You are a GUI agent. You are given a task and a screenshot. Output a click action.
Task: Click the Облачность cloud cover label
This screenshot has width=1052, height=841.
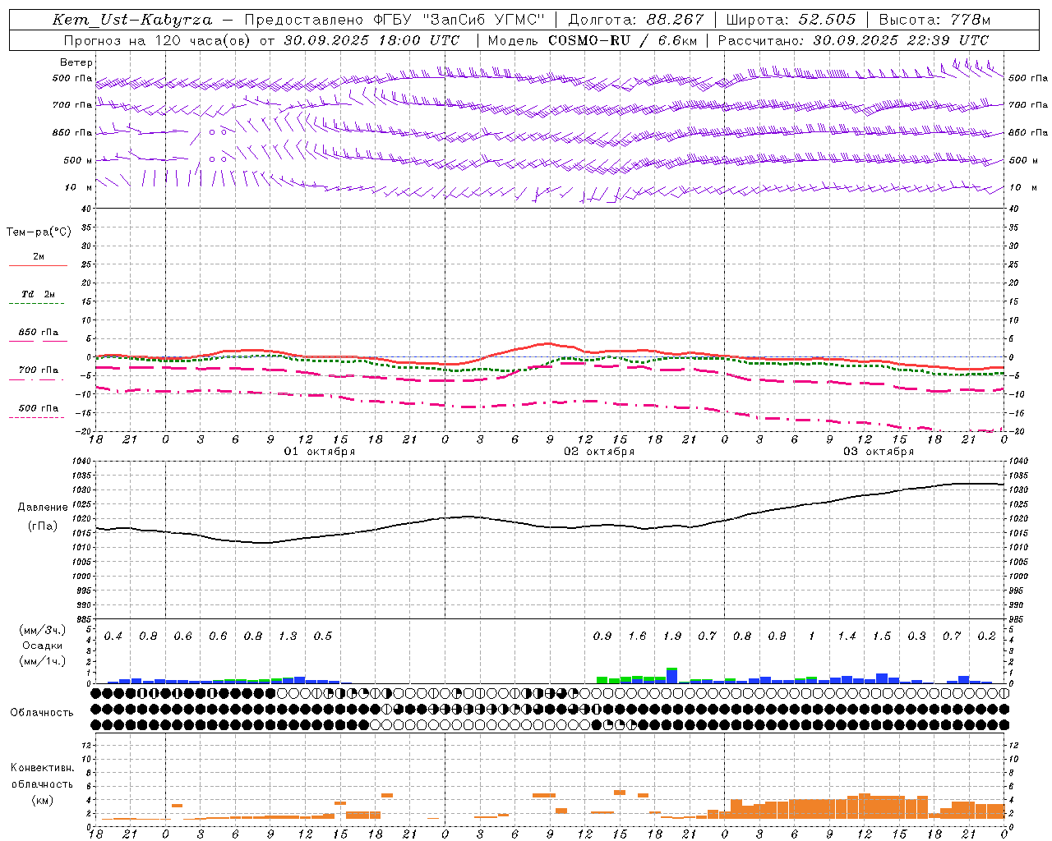pos(42,712)
